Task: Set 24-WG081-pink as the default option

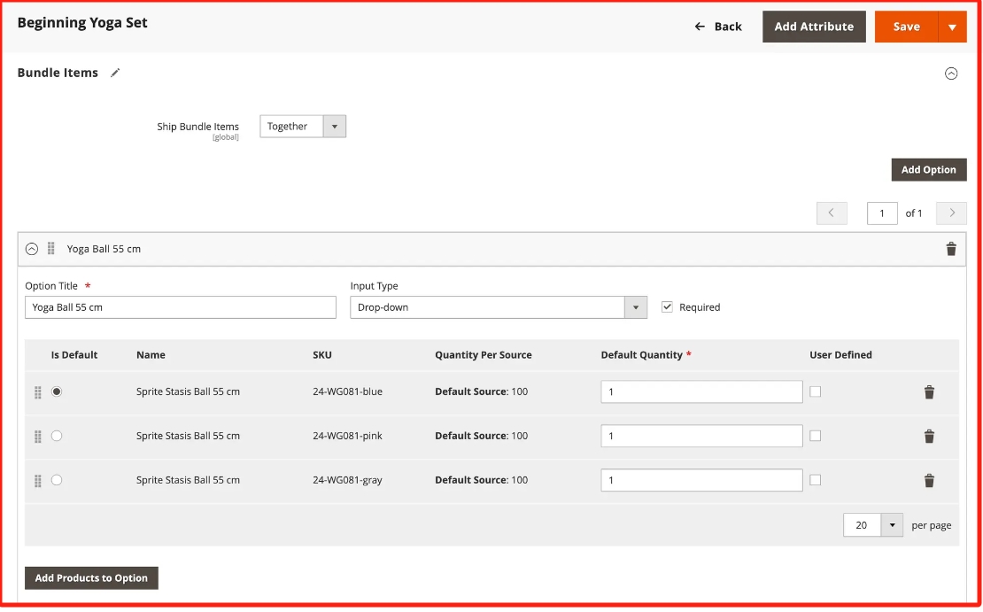Action: click(57, 436)
